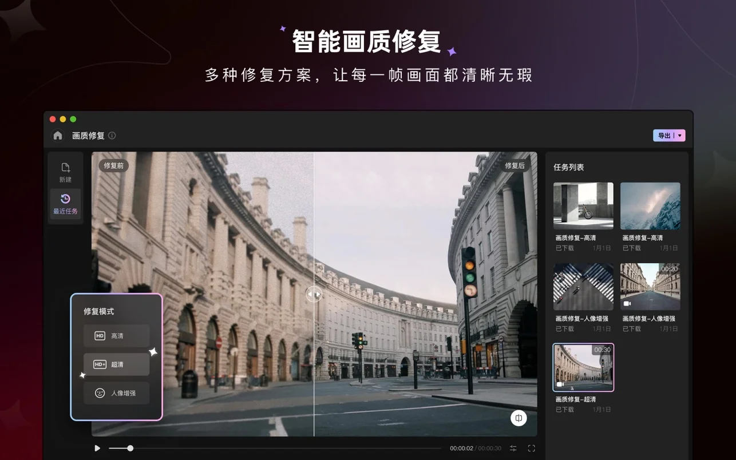The image size is (736, 460).
Task: Select 00:30 画质修复-超清 task thumbnail
Action: click(583, 367)
